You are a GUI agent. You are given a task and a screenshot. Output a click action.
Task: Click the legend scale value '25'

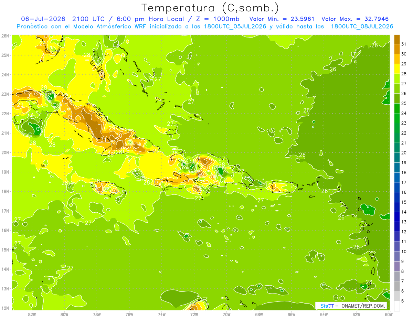[x=404, y=103]
